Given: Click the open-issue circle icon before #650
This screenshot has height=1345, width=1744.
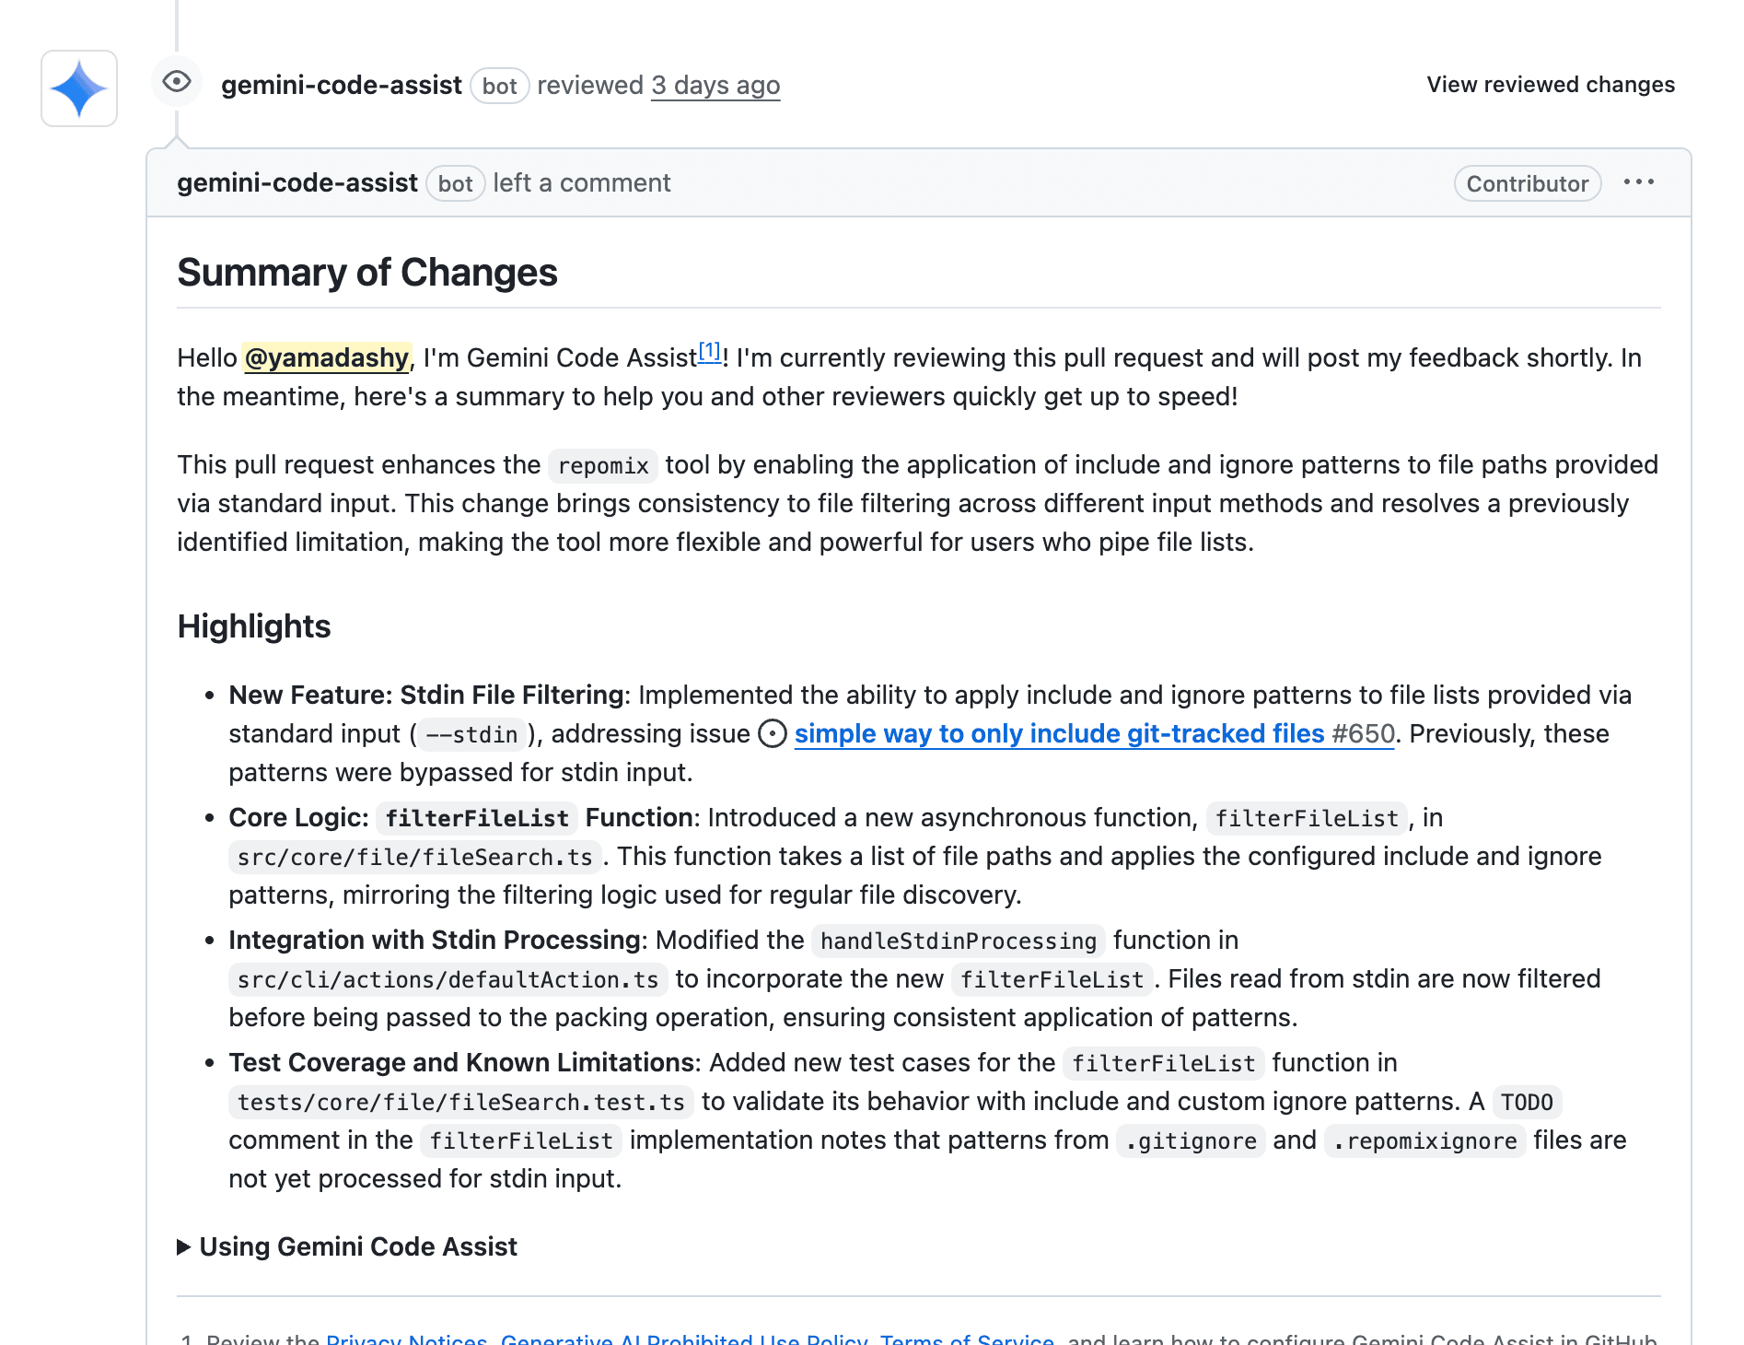Looking at the screenshot, I should 772,734.
